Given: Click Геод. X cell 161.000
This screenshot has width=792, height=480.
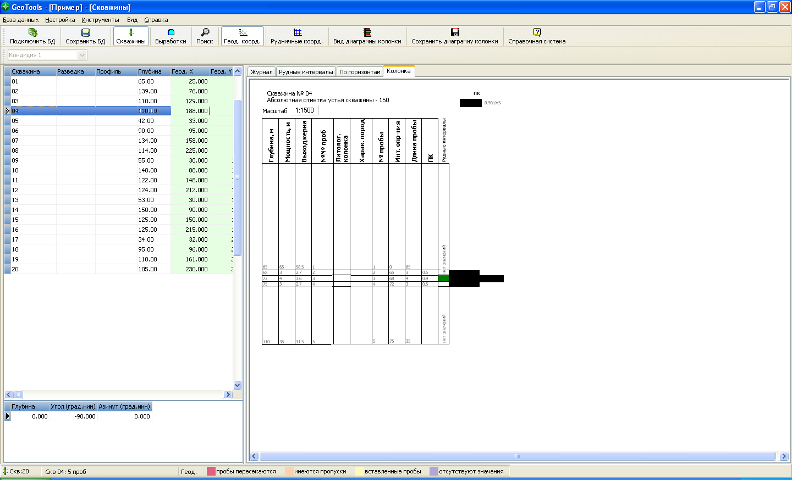Looking at the screenshot, I should pos(190,259).
